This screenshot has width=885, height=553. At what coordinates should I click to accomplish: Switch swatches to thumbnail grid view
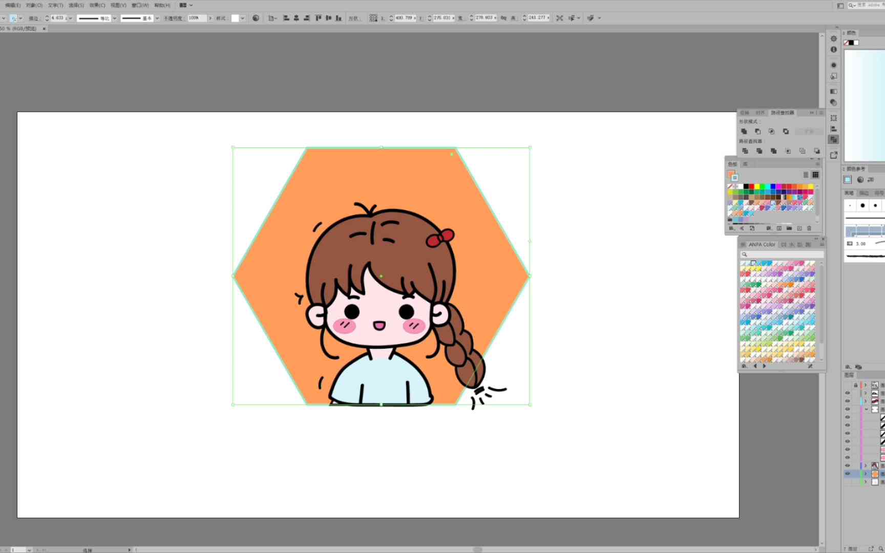pyautogui.click(x=815, y=175)
